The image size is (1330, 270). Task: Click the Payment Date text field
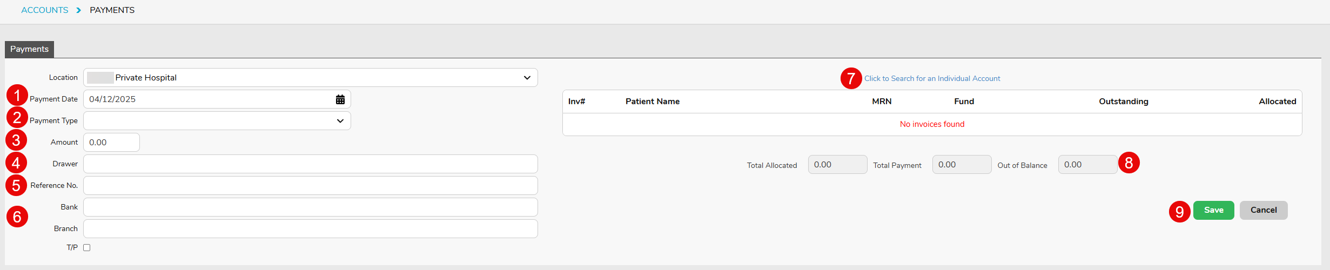(208, 99)
